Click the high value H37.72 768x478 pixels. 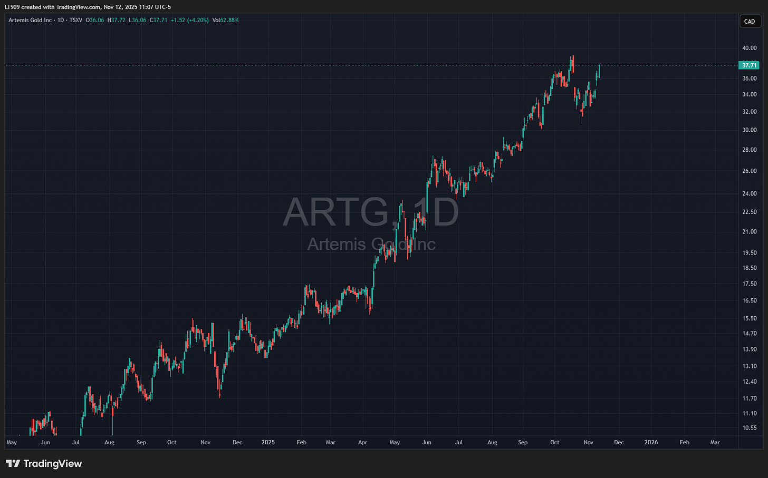(x=116, y=20)
